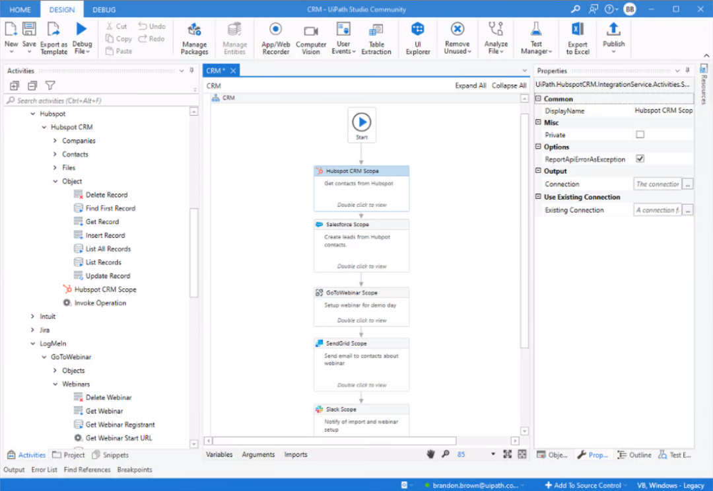Expand the Intuit tree node

pos(32,317)
